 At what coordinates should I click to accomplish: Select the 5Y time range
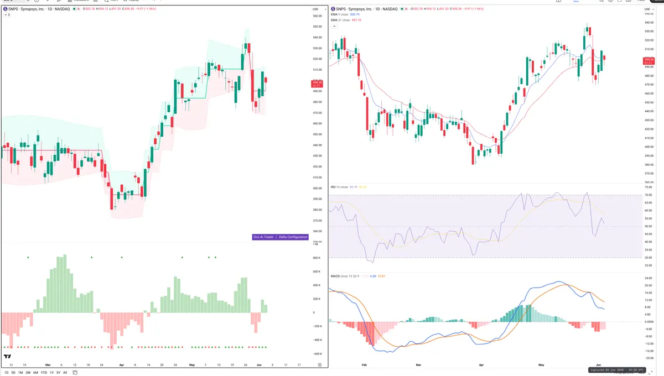[x=58, y=373]
